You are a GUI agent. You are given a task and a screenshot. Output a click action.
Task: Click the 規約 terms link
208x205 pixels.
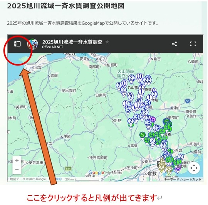click(x=59, y=179)
